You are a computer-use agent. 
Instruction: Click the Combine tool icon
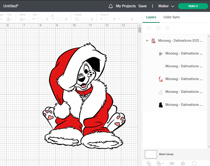(x=159, y=163)
